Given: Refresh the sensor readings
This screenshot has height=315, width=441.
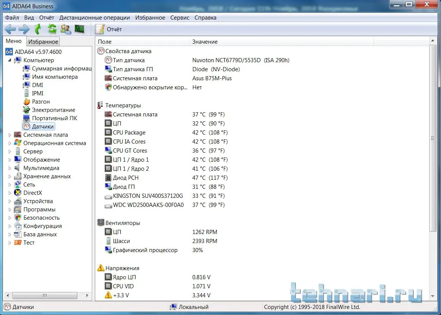Looking at the screenshot, I should (x=52, y=29).
